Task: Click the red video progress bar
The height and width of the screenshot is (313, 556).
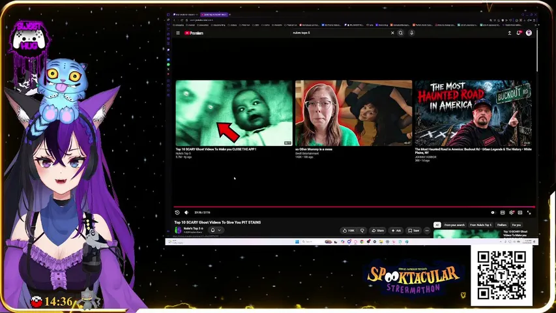Action: point(354,207)
